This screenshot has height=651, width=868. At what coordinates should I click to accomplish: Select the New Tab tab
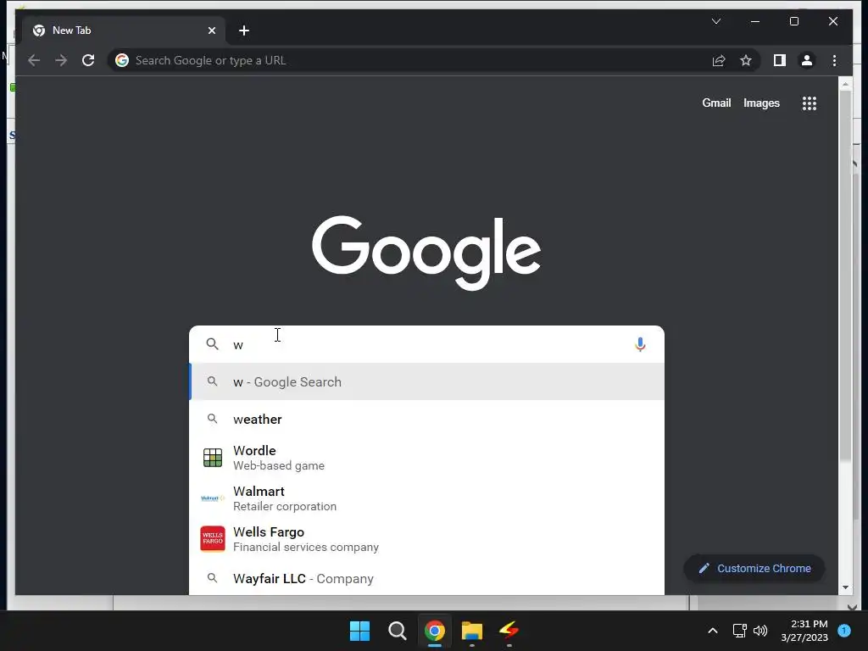[124, 31]
